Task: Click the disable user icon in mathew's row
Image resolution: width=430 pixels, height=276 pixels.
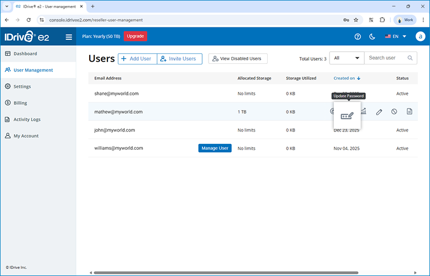Action: click(x=394, y=112)
